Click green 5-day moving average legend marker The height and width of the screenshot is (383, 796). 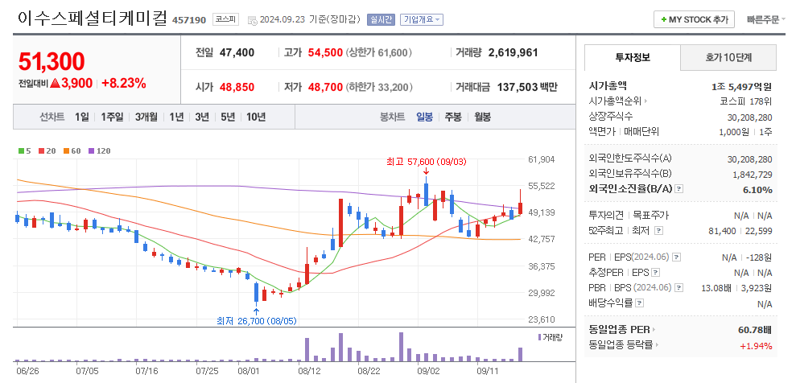click(x=21, y=150)
